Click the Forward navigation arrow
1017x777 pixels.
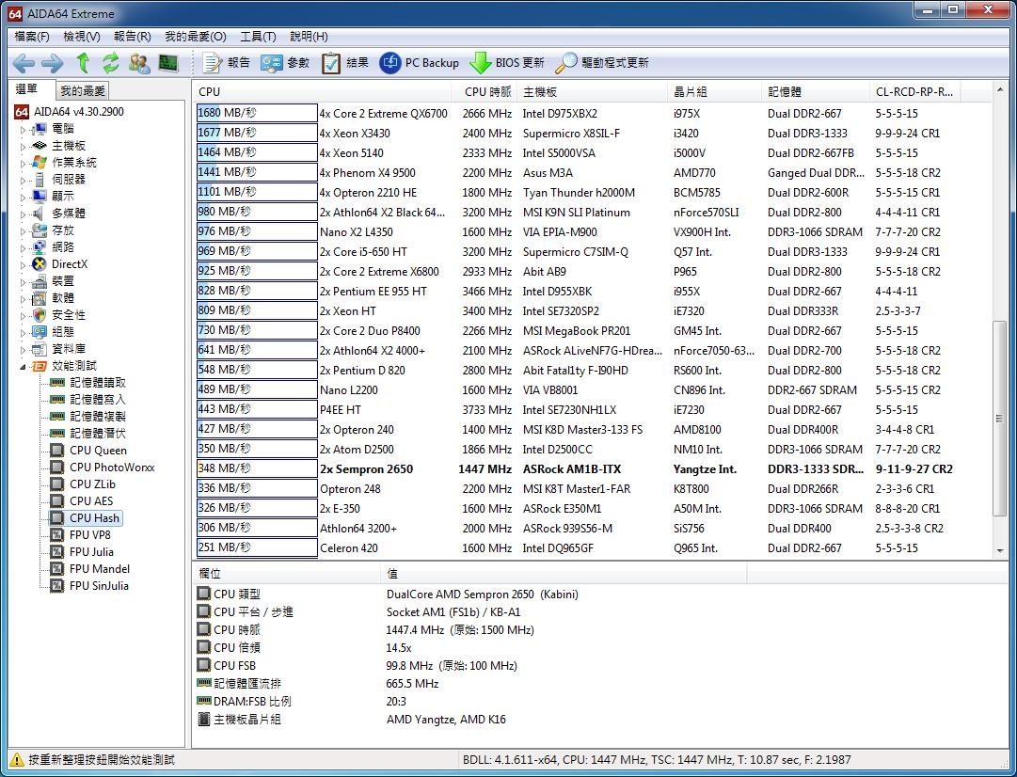[52, 63]
